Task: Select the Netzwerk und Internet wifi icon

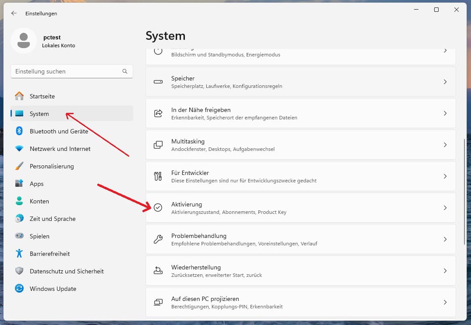Action: pyautogui.click(x=19, y=149)
